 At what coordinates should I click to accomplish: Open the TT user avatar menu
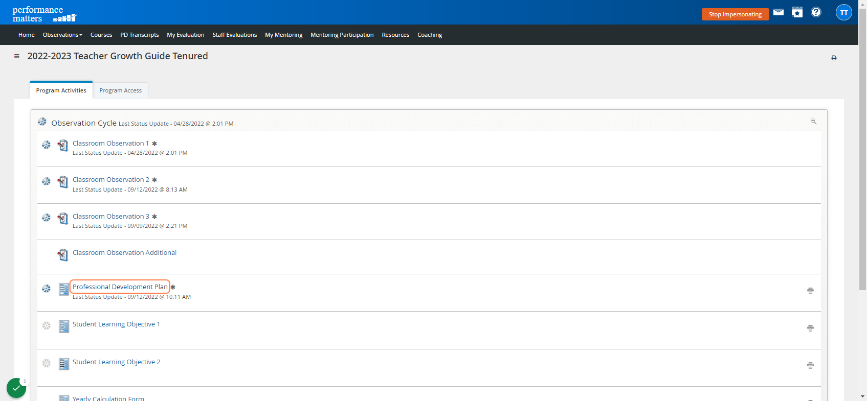(844, 12)
